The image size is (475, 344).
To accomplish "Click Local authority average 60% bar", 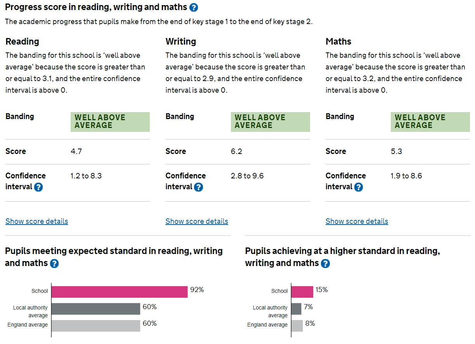I will pyautogui.click(x=95, y=309).
